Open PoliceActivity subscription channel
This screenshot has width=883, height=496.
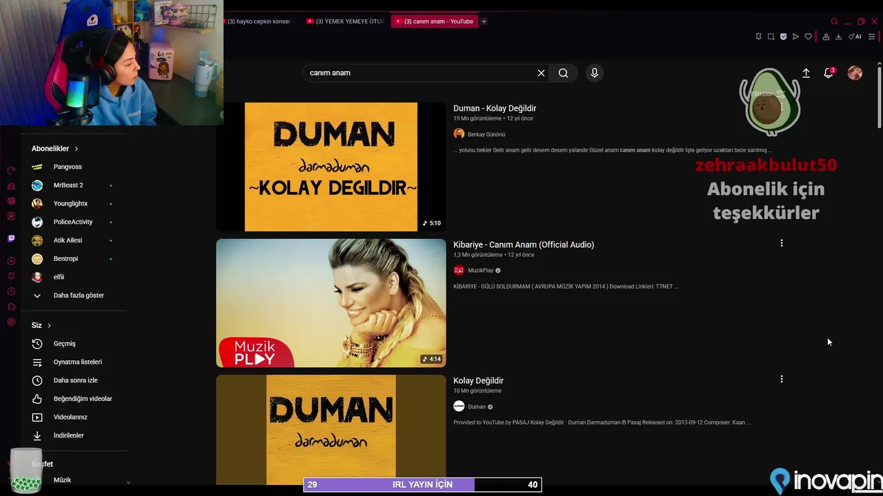pos(74,222)
